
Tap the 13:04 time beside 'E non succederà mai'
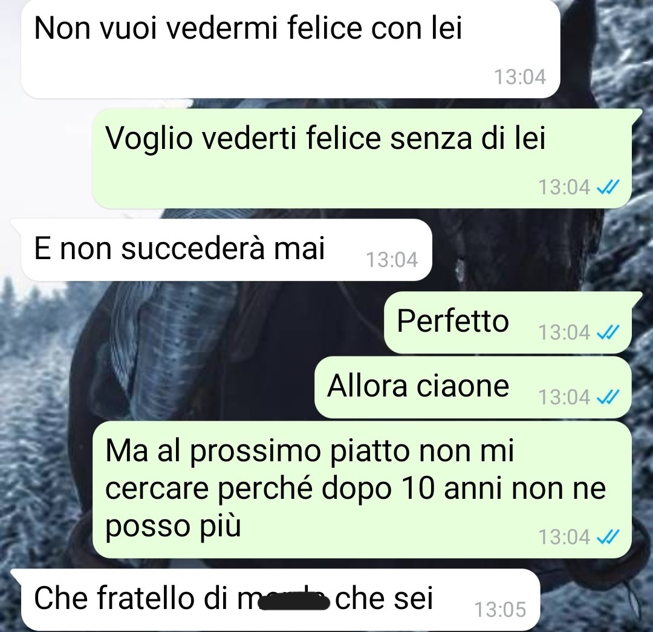click(x=392, y=260)
